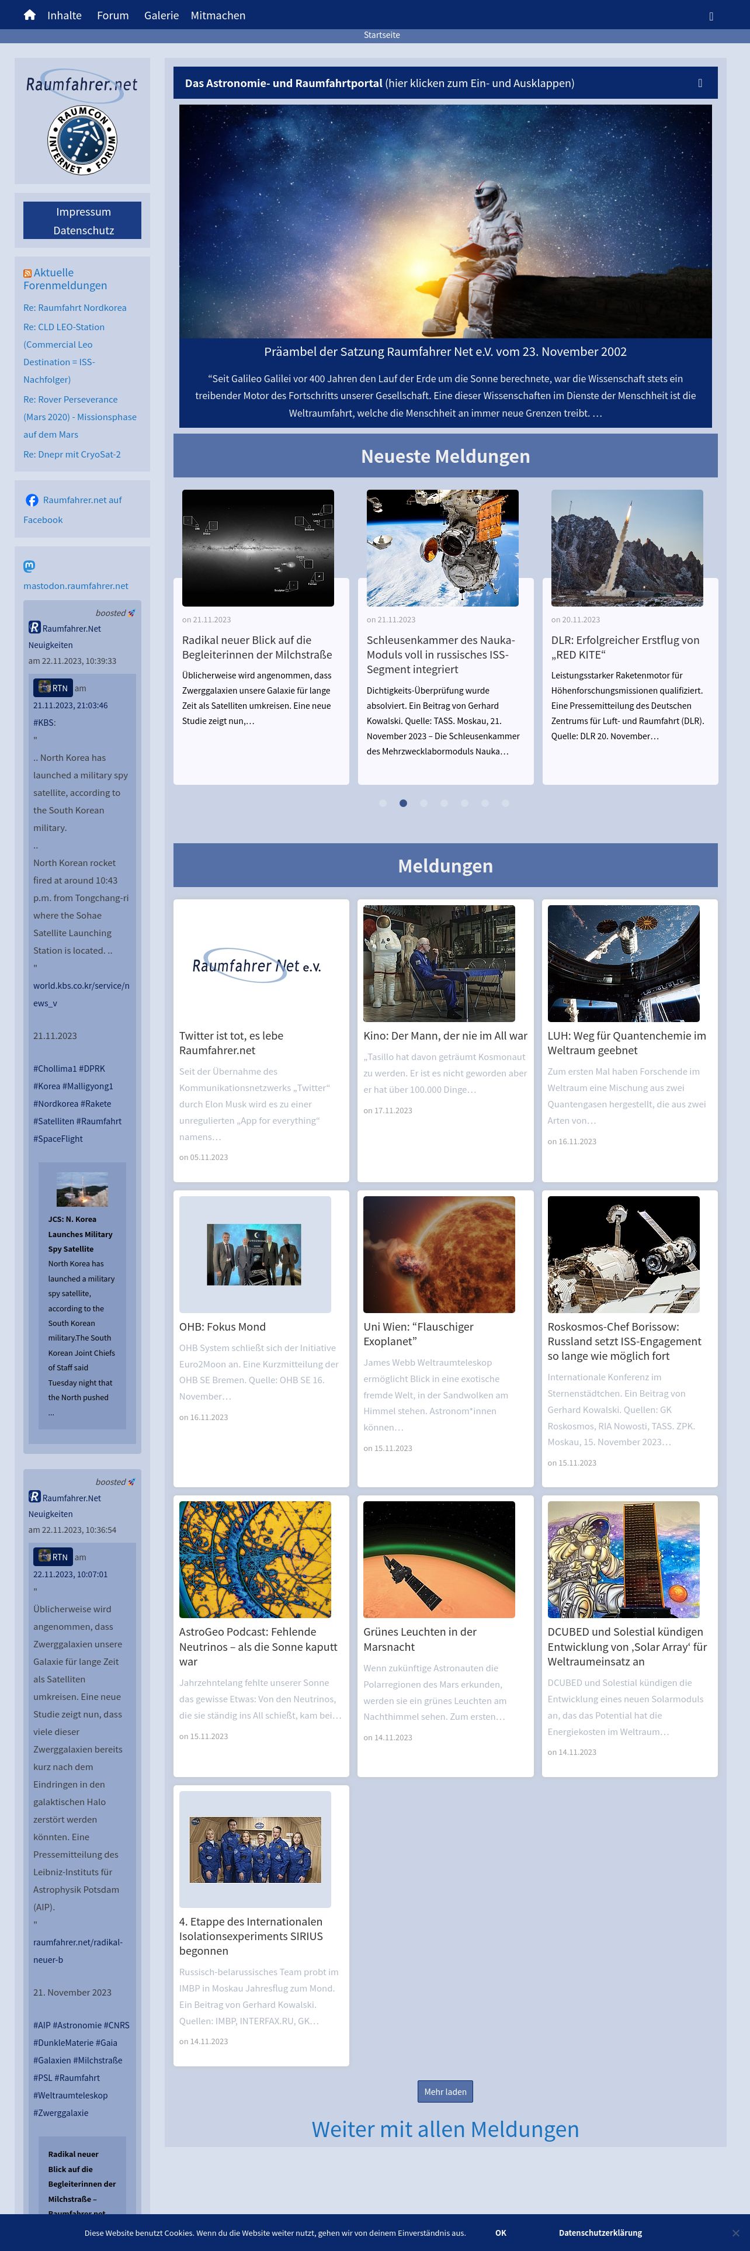Image resolution: width=750 pixels, height=2251 pixels.
Task: Open Milky Way satellite galaxies thumbnail
Action: coord(258,548)
